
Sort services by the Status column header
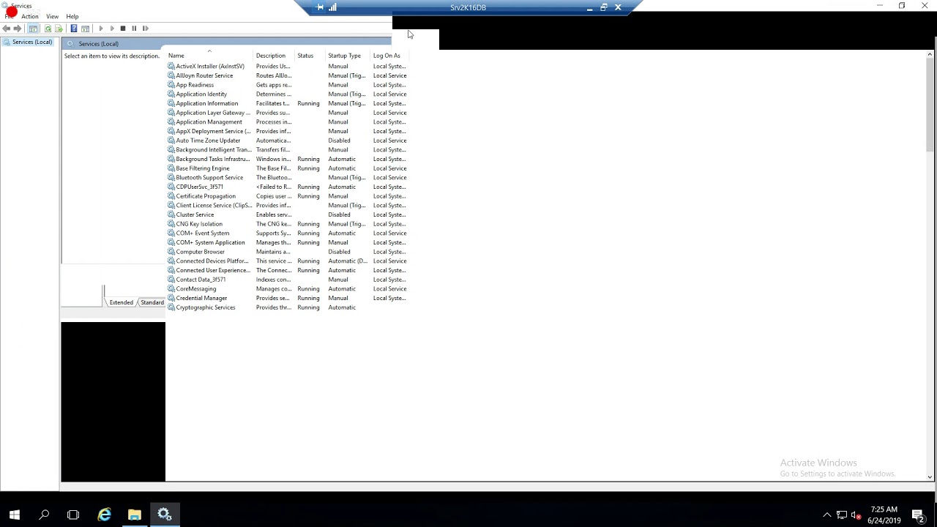[x=310, y=56]
